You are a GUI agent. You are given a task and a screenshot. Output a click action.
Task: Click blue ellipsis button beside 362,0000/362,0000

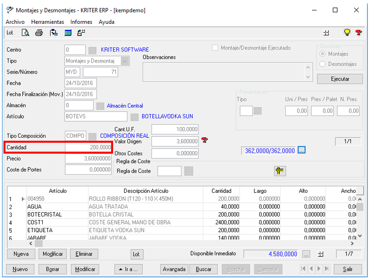point(302,150)
